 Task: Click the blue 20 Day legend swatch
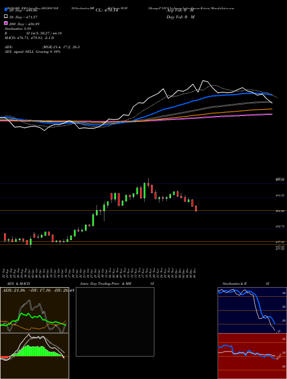[6, 9]
